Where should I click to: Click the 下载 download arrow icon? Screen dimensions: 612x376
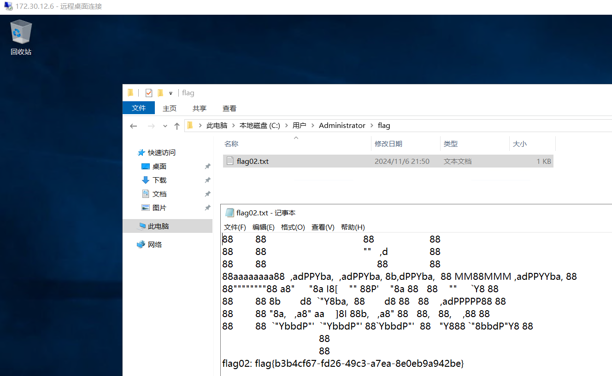click(146, 180)
